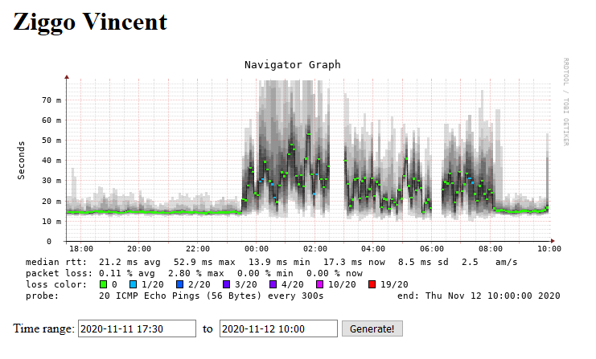The image size is (596, 359).
Task: Click the 21.2 ms avg value
Action: [x=129, y=263]
